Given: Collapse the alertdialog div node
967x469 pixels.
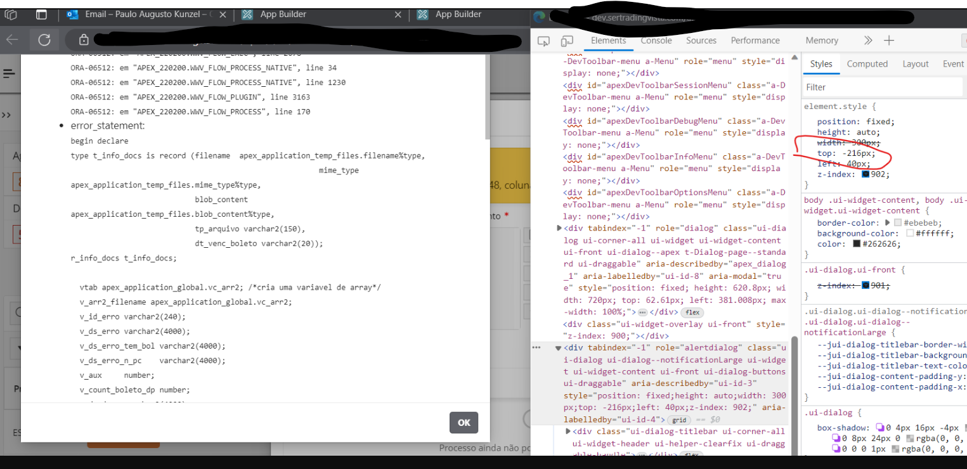Looking at the screenshot, I should click(x=559, y=348).
